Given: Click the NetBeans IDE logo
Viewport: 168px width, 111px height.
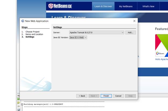Looking at the screenshot, I should (x=60, y=6).
